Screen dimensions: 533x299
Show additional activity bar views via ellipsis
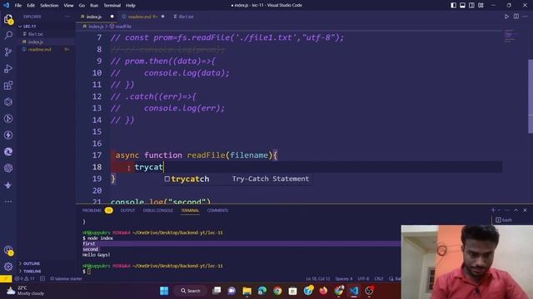(x=8, y=201)
